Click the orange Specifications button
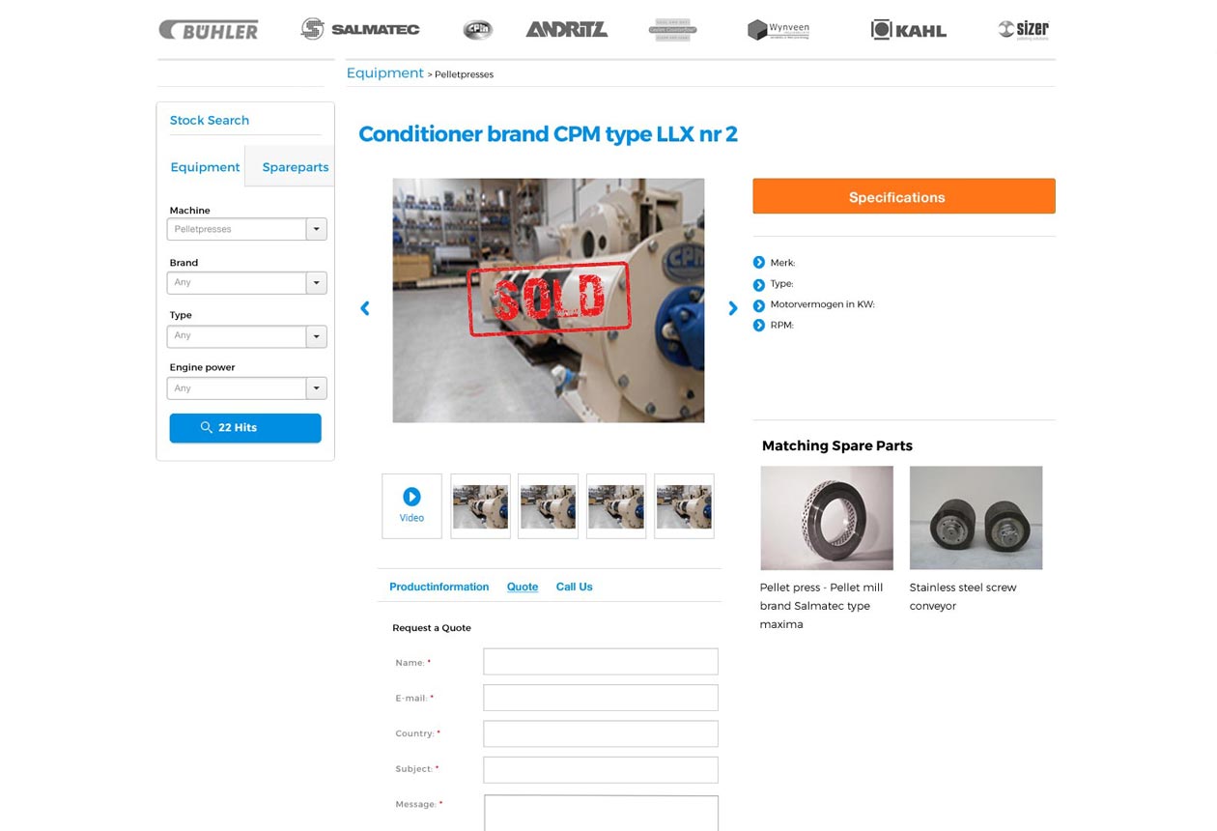Screen dimensions: 1217x831 904,196
